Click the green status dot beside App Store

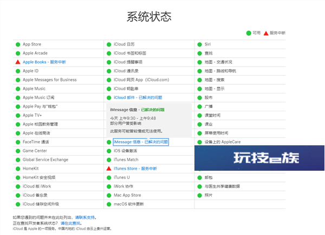click(18, 44)
